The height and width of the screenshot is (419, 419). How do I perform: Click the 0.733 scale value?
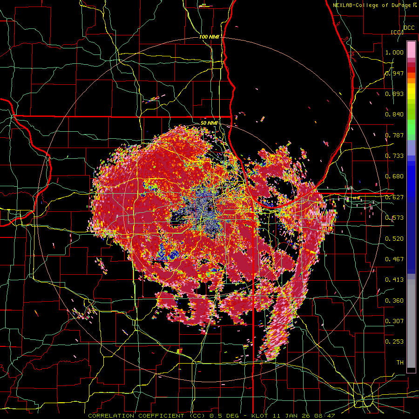point(394,156)
